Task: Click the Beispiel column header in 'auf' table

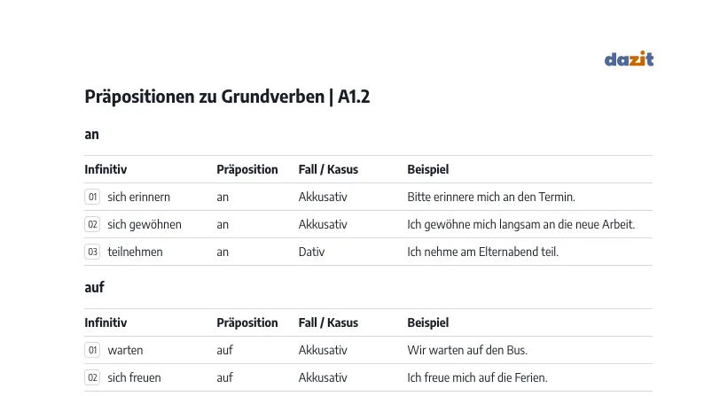Action: pyautogui.click(x=428, y=322)
